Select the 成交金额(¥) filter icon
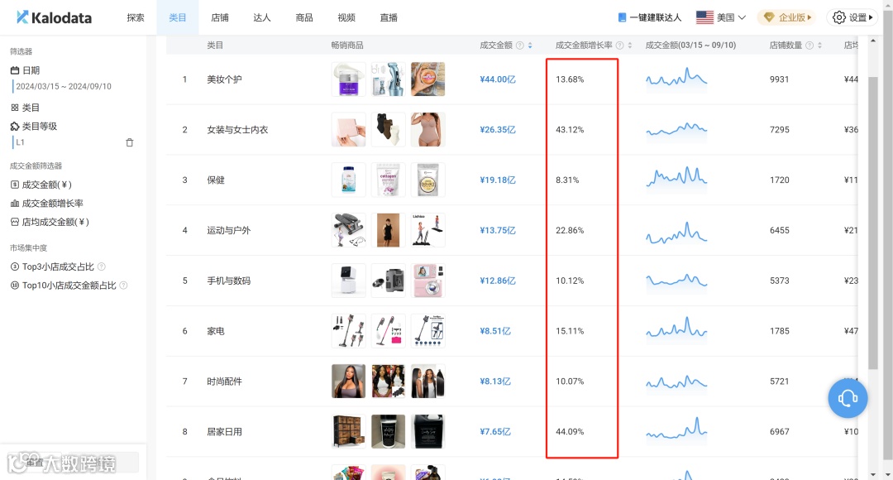893x480 pixels. point(13,184)
